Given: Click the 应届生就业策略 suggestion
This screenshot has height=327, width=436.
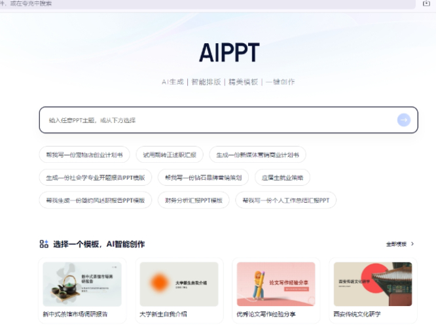Looking at the screenshot, I should pos(282,177).
